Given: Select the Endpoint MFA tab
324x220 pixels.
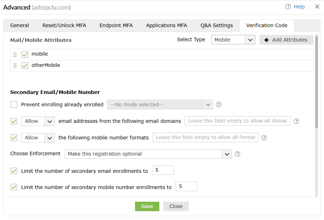Looking at the screenshot, I should (116, 25).
